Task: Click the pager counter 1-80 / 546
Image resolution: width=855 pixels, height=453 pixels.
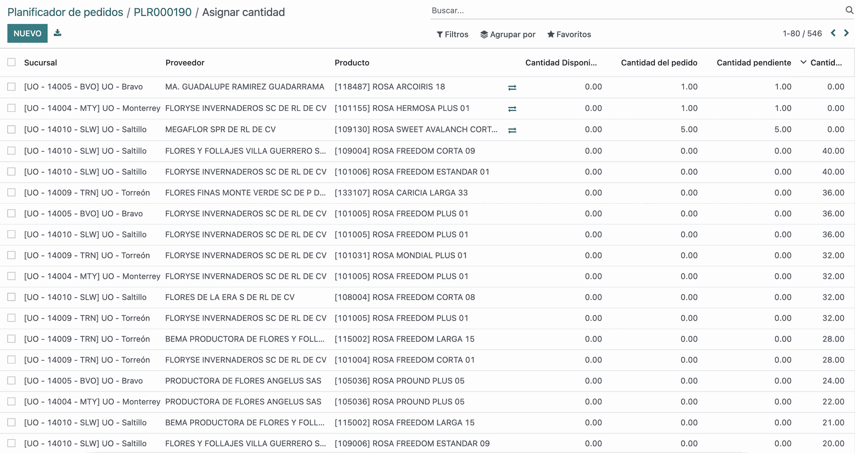Action: 802,33
